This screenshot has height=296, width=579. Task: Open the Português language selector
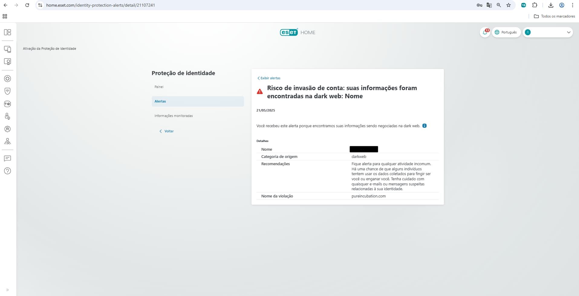[x=506, y=32]
